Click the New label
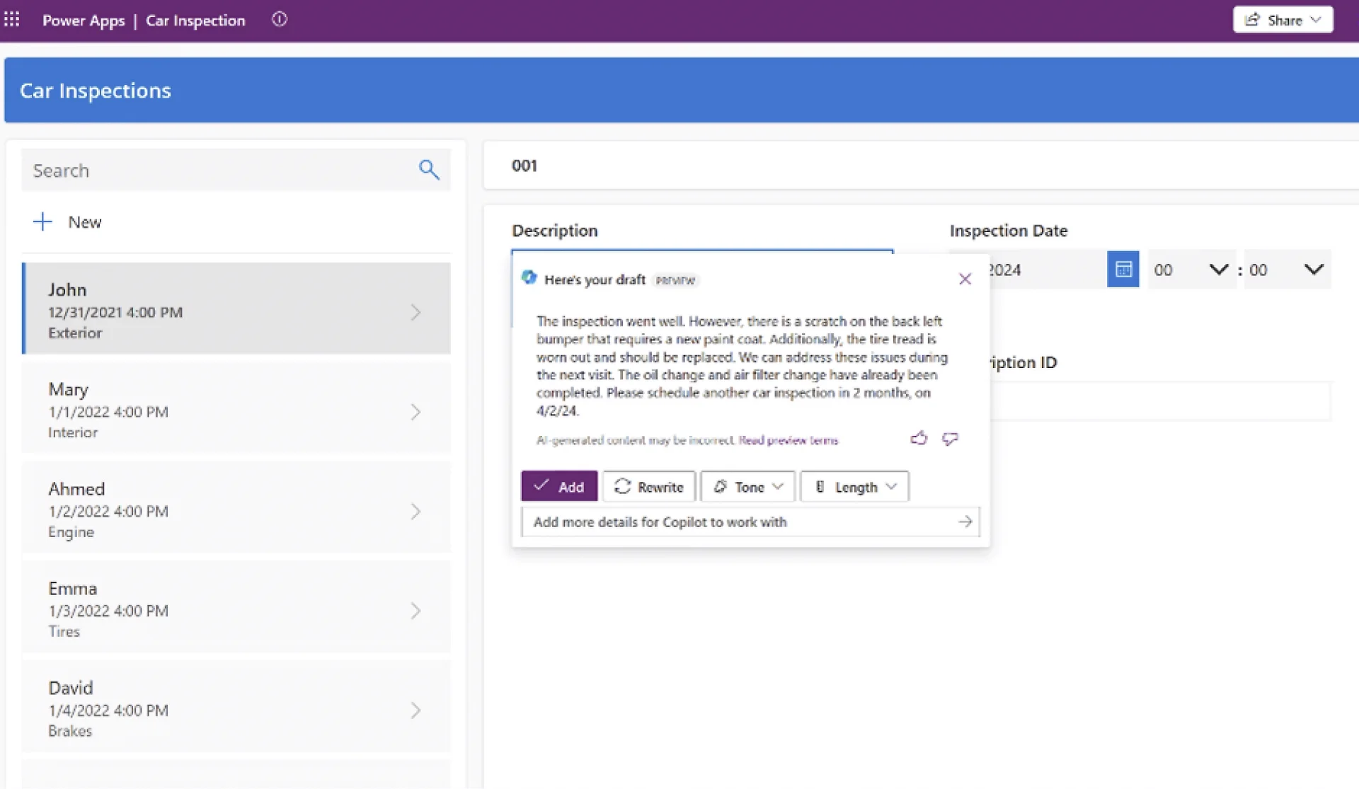 coord(85,222)
